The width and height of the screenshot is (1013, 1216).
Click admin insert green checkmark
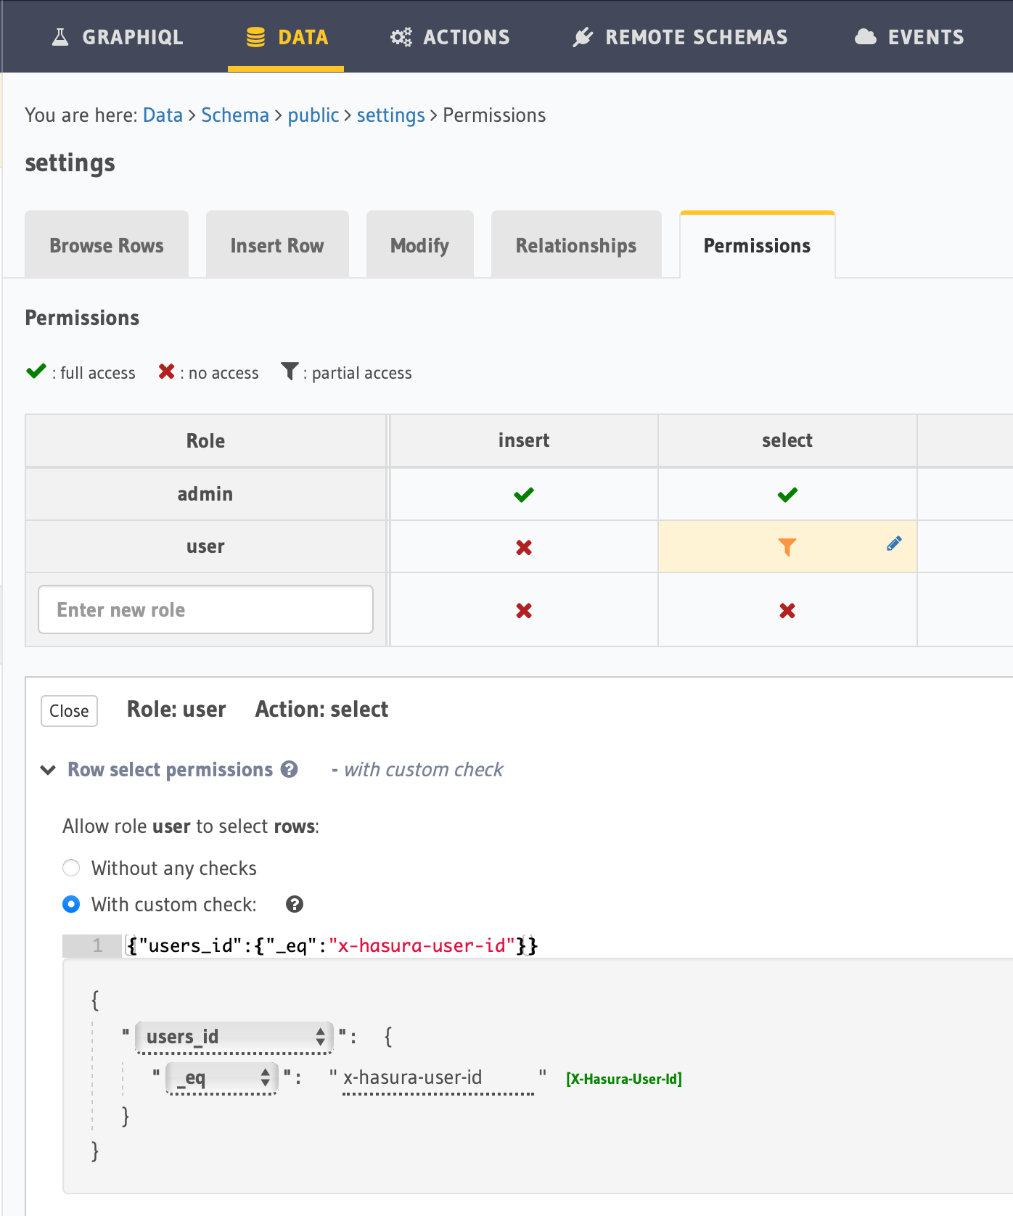click(x=523, y=495)
